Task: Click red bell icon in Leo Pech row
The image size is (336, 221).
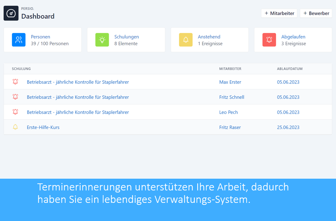Action: click(15, 112)
